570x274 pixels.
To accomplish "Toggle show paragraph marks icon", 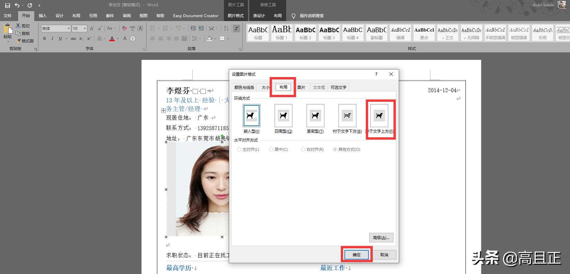I will [236, 28].
